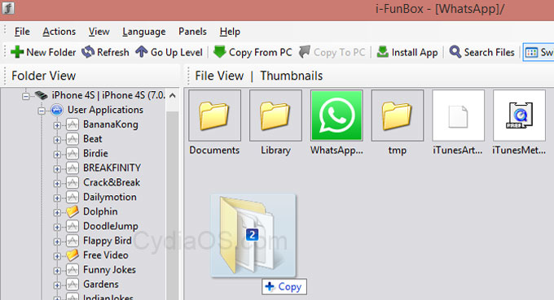Click the Sw toolbar button icon
Screen dimensions: 554x300
pos(531,53)
